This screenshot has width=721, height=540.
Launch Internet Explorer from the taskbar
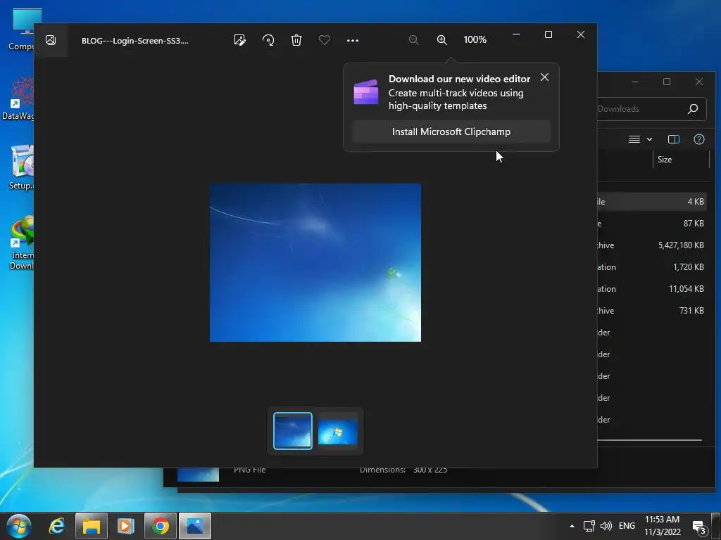57,526
